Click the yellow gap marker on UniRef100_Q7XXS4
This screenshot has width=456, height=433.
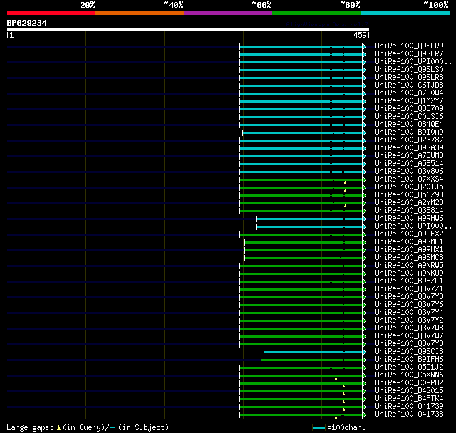pos(345,182)
